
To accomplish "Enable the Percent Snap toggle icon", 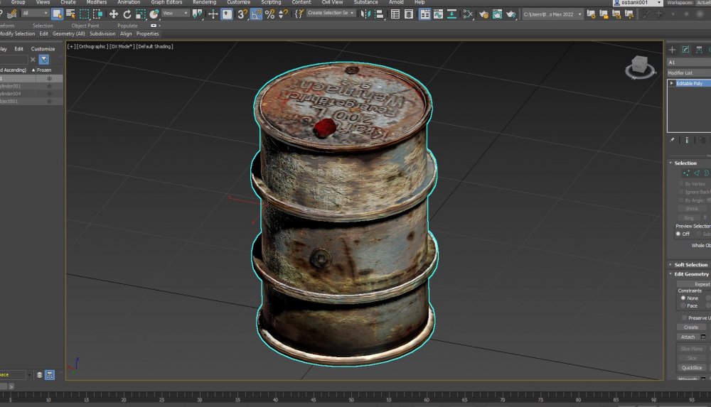I will click(269, 13).
